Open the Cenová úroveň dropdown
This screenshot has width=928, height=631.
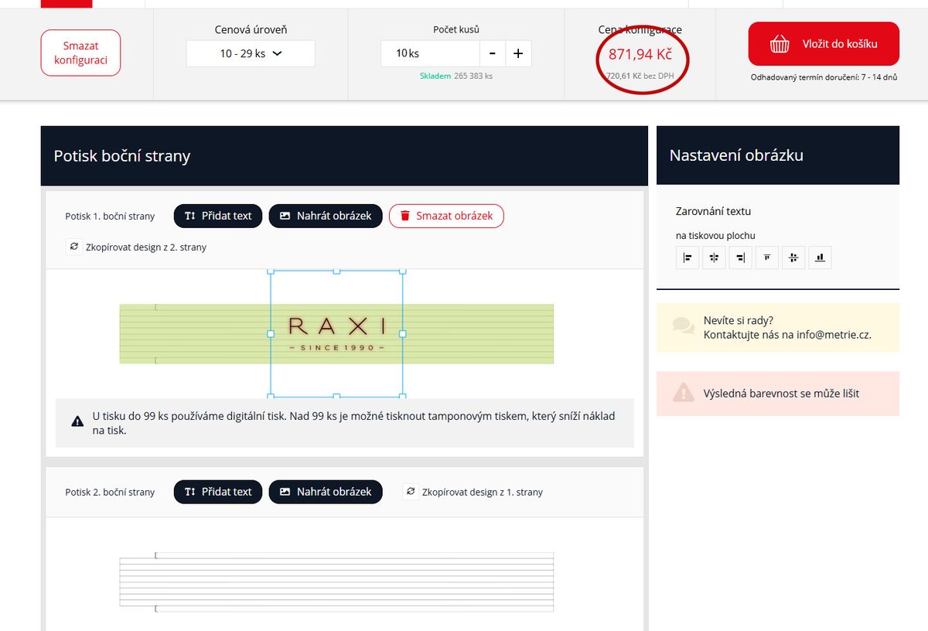(251, 53)
